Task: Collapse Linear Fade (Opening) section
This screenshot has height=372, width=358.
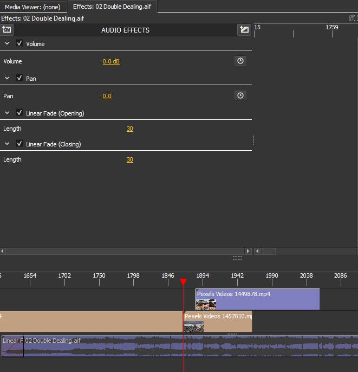Action: pos(7,113)
